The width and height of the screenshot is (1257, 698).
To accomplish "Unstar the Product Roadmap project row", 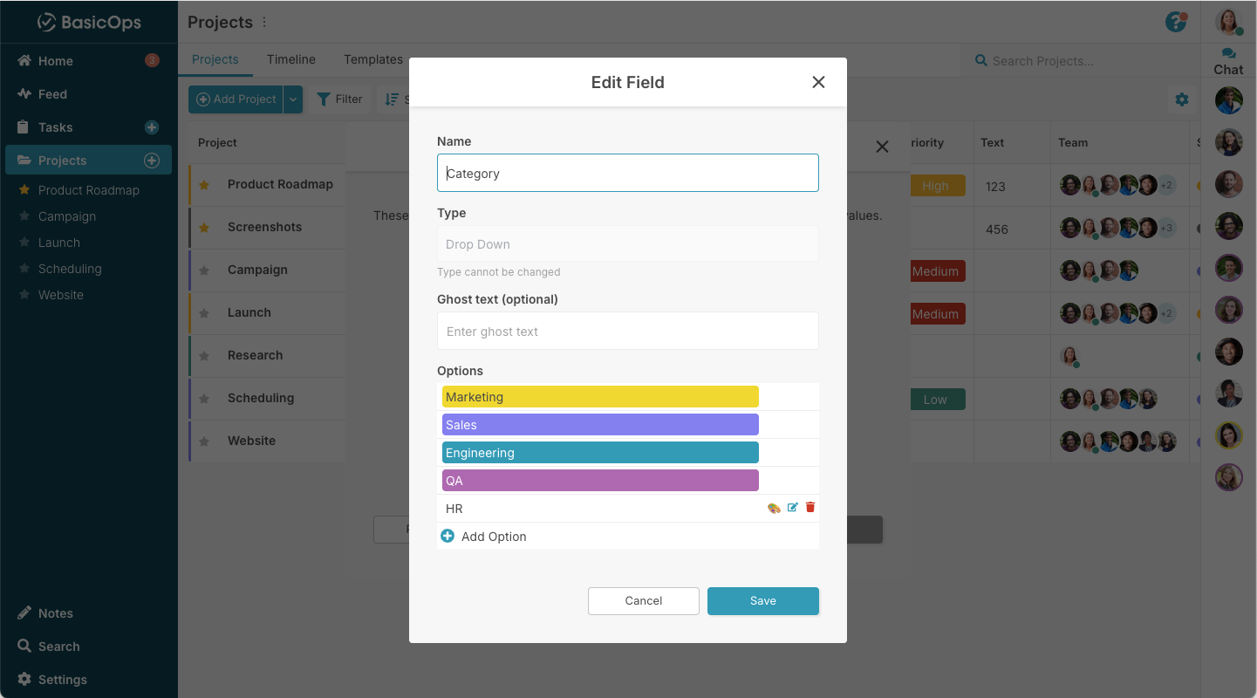I will pyautogui.click(x=204, y=185).
